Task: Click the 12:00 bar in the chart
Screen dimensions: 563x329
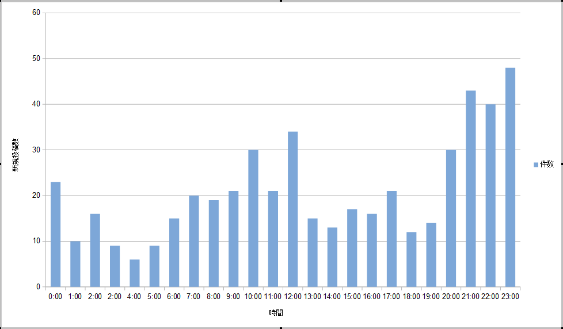Action: (x=292, y=209)
